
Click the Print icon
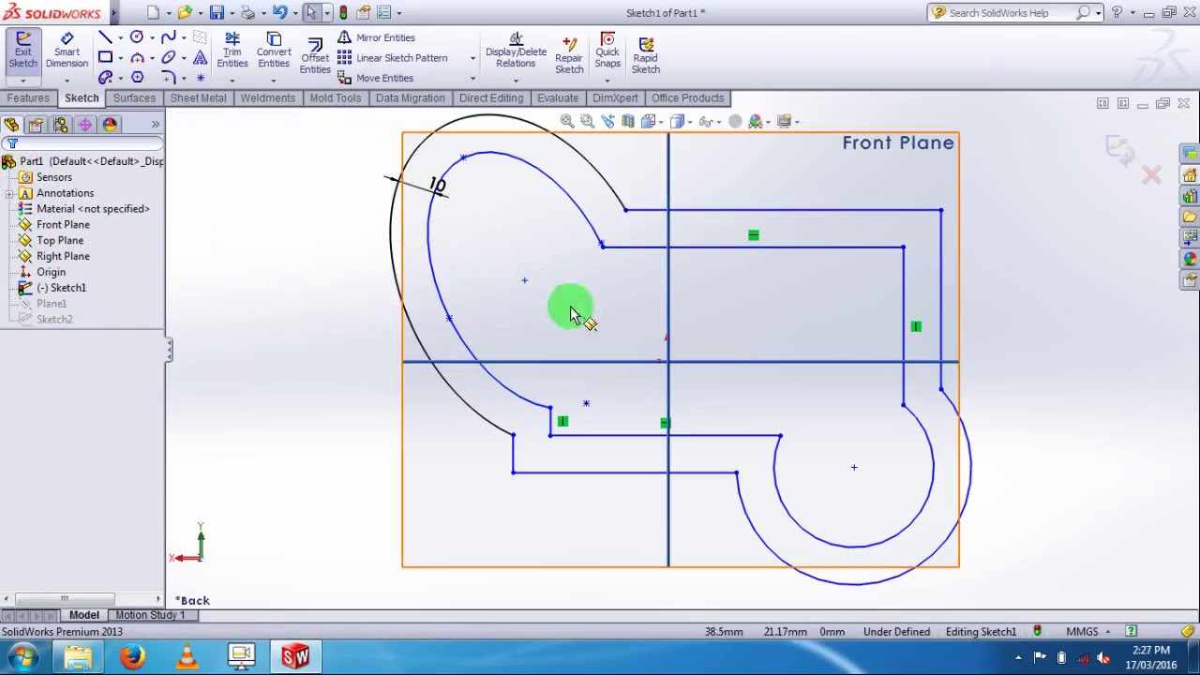pyautogui.click(x=247, y=12)
